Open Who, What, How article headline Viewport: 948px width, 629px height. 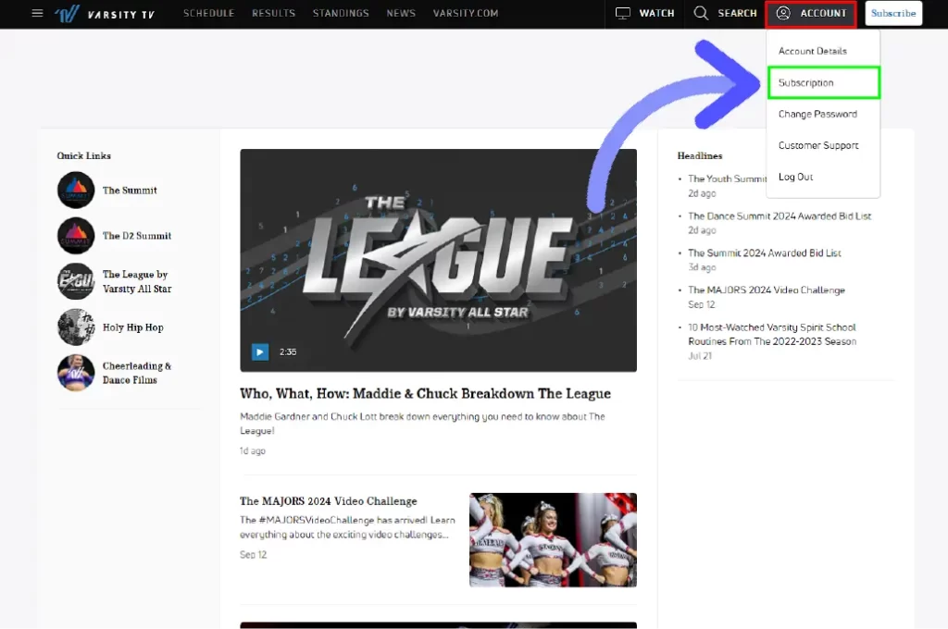[425, 393]
